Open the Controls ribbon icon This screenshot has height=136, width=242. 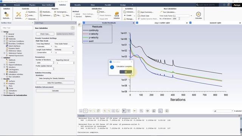[19, 15]
